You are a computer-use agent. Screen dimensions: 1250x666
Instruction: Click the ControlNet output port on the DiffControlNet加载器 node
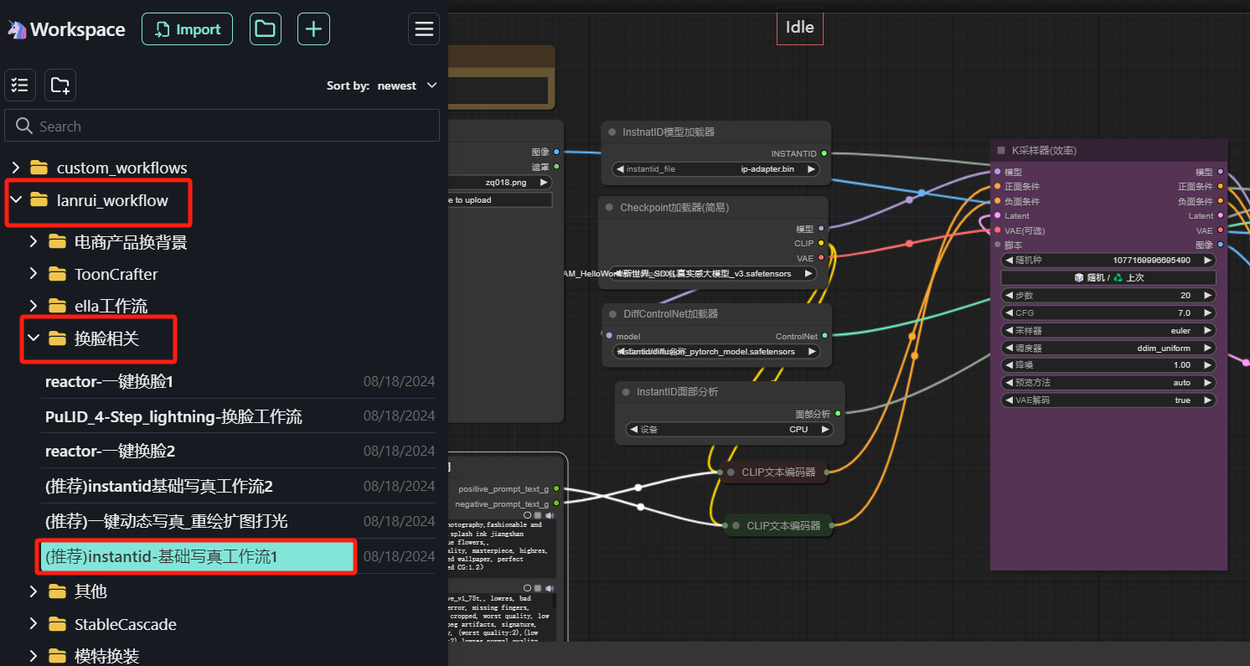click(824, 336)
